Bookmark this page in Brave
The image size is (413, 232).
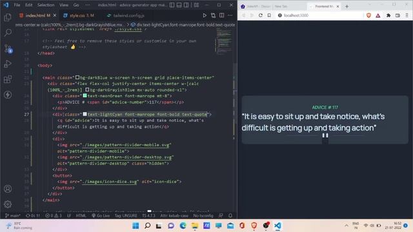tap(269, 15)
